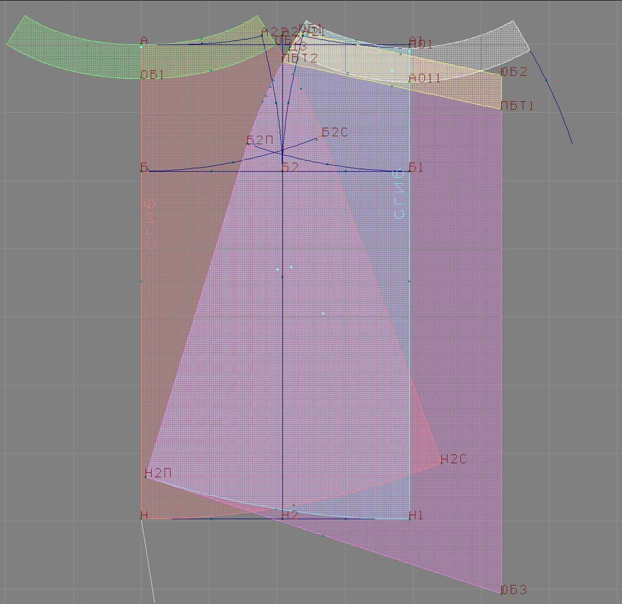Click the corner point labeled Н
Screen dimensions: 622x604
coord(144,516)
